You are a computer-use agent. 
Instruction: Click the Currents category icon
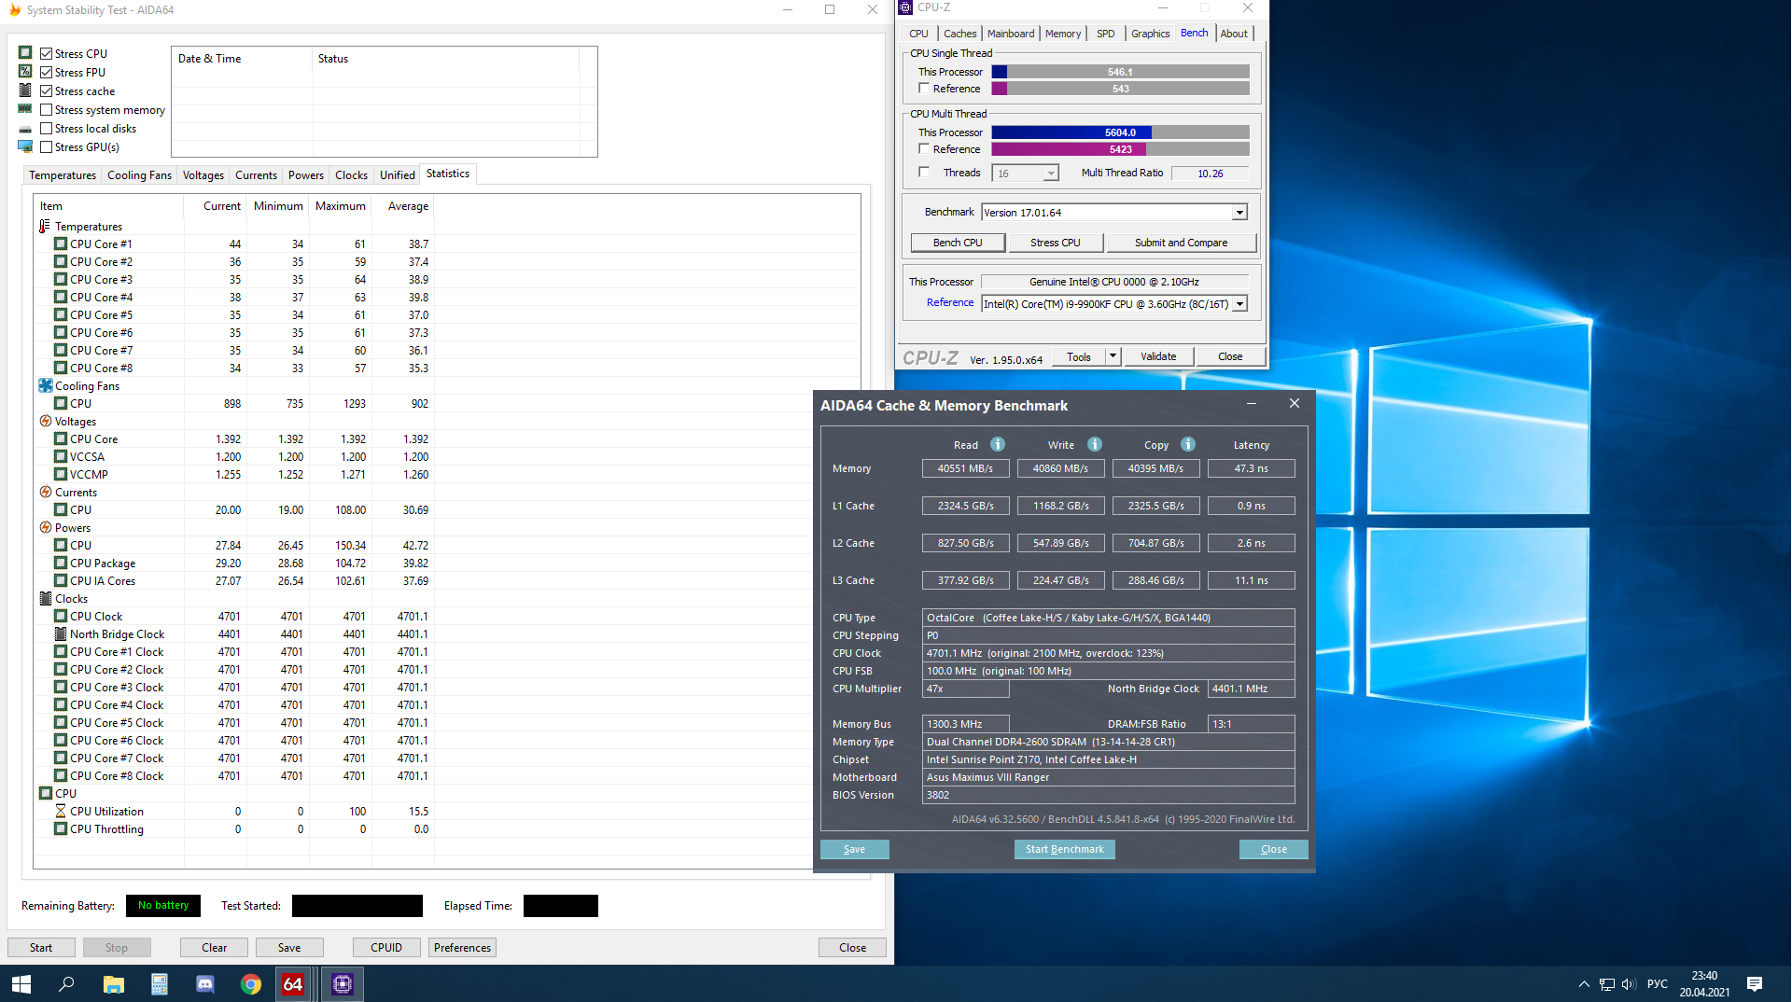(x=45, y=492)
